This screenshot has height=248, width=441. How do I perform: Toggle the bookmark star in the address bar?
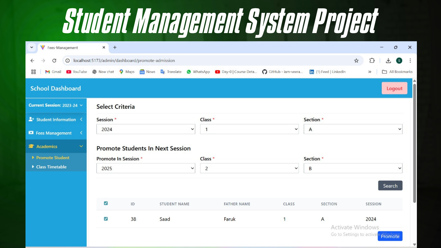coord(356,60)
